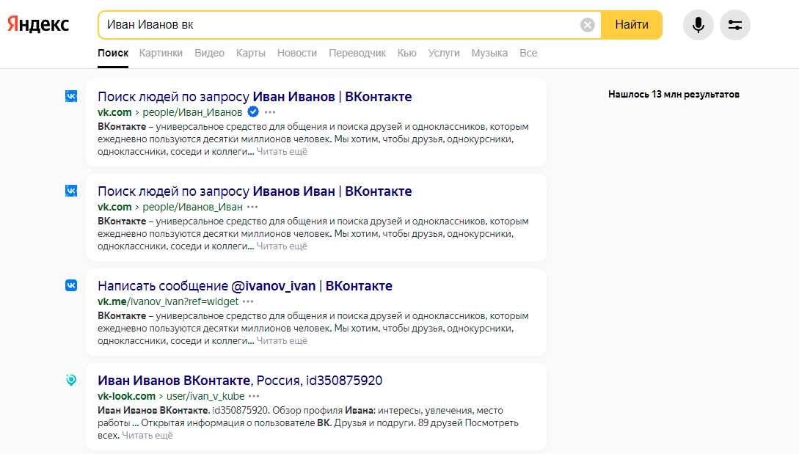Viewport: 799px width, 454px height.
Task: Open three-dot menu for people/Иван_Иванов result
Action: (x=270, y=112)
